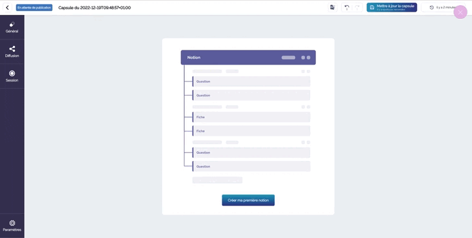This screenshot has width=472, height=238.
Task: Open the Session sidebar section
Action: click(12, 76)
